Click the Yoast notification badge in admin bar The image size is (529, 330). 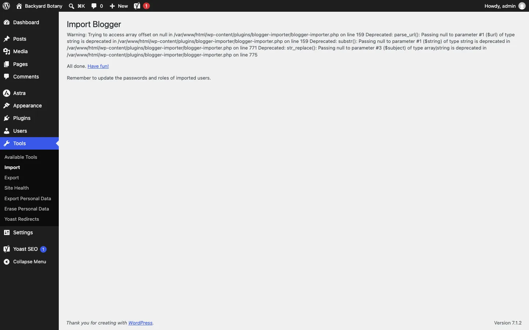(147, 6)
